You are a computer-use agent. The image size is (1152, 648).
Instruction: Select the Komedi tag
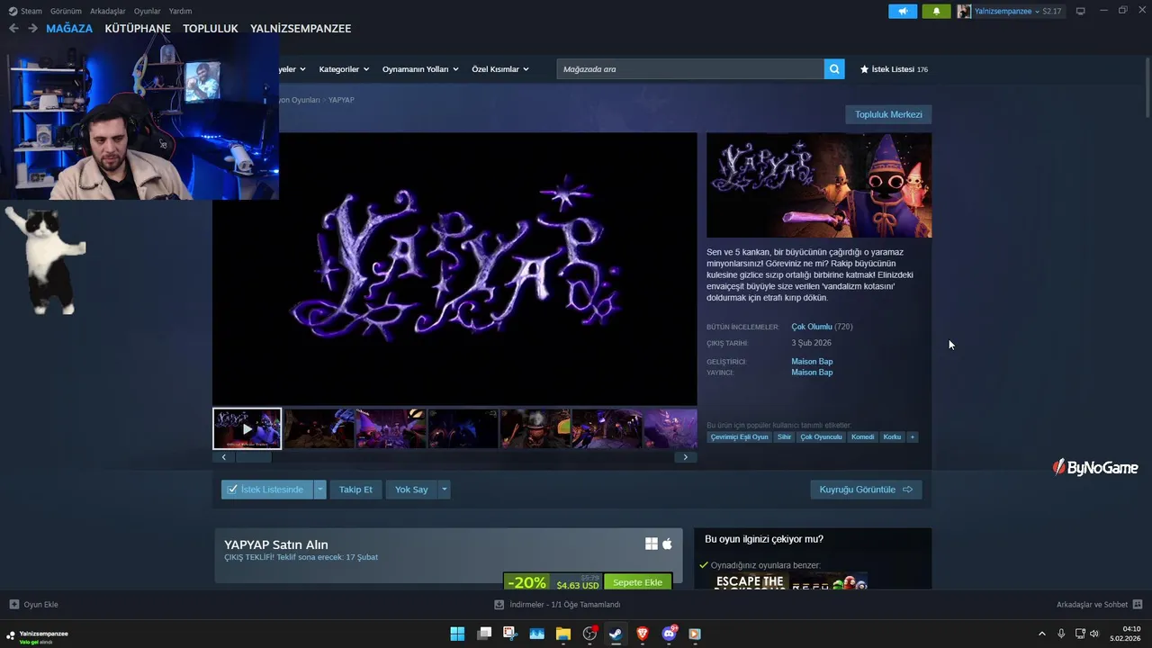(x=862, y=436)
